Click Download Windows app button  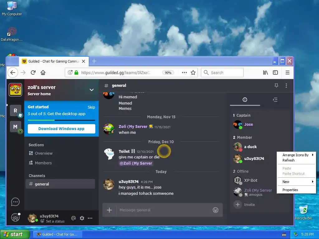61,129
